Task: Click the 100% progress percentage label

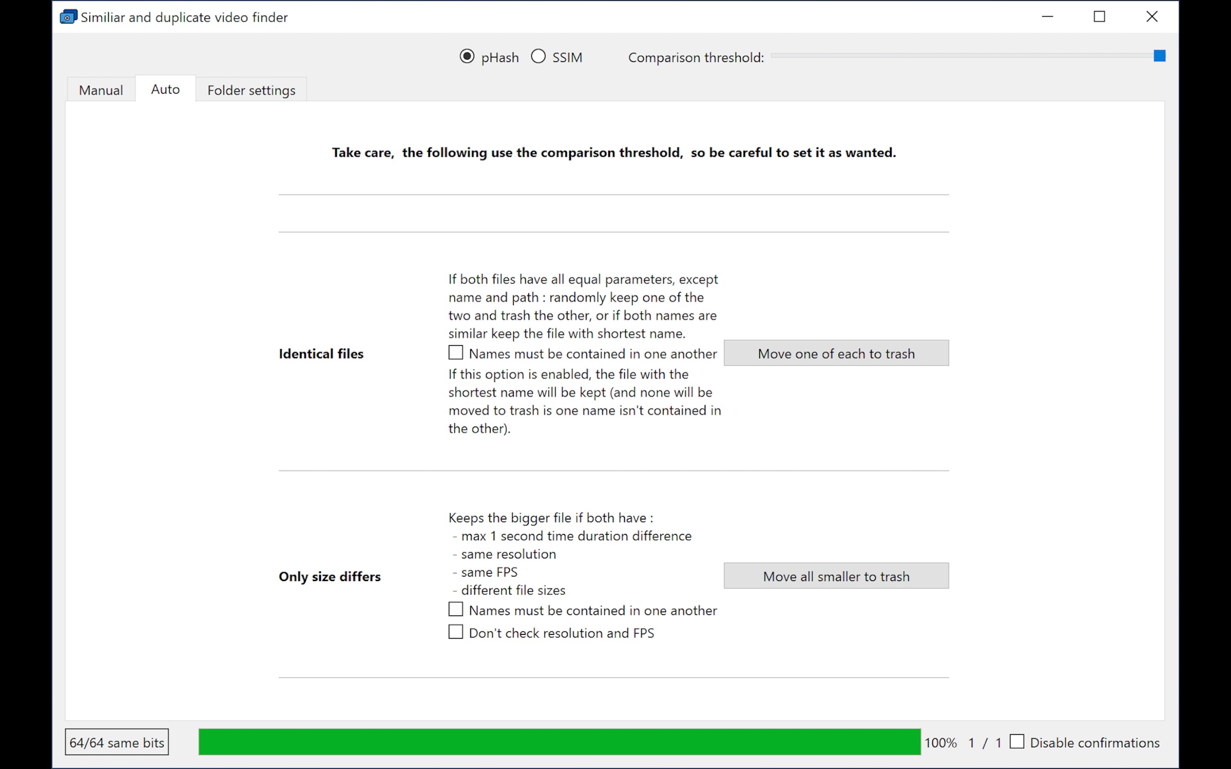Action: tap(940, 742)
